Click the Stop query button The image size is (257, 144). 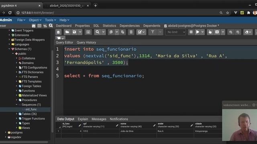(x=191, y=32)
